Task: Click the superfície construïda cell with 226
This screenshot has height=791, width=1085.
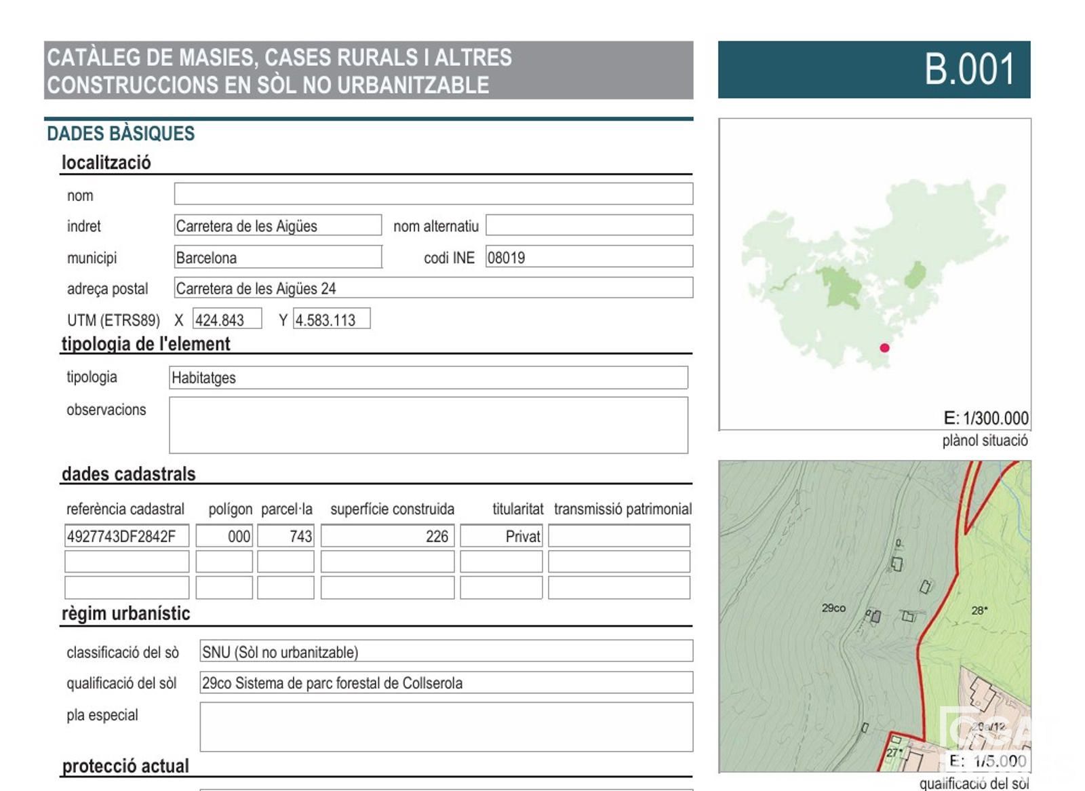Action: click(x=387, y=536)
